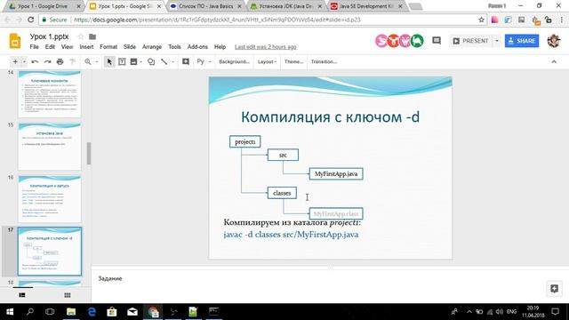569x320 pixels.
Task: Open the Edit menu
Action: 50,47
